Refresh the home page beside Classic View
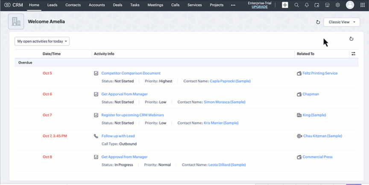369x185 pixels. (x=318, y=22)
